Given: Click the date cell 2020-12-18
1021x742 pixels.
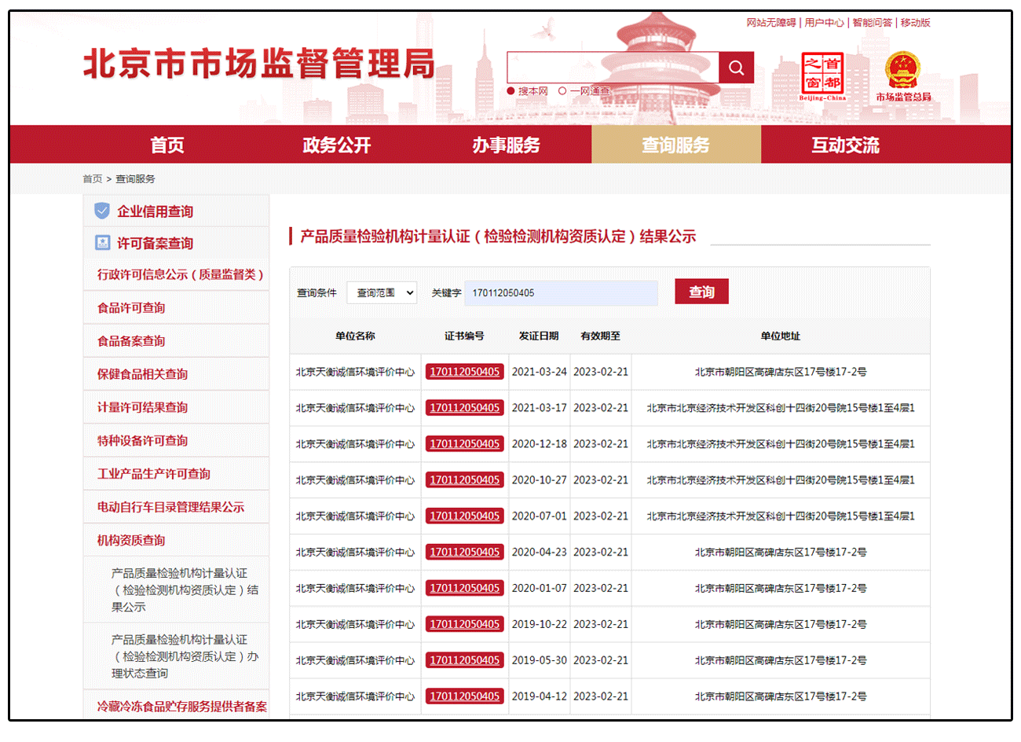Looking at the screenshot, I should 539,444.
